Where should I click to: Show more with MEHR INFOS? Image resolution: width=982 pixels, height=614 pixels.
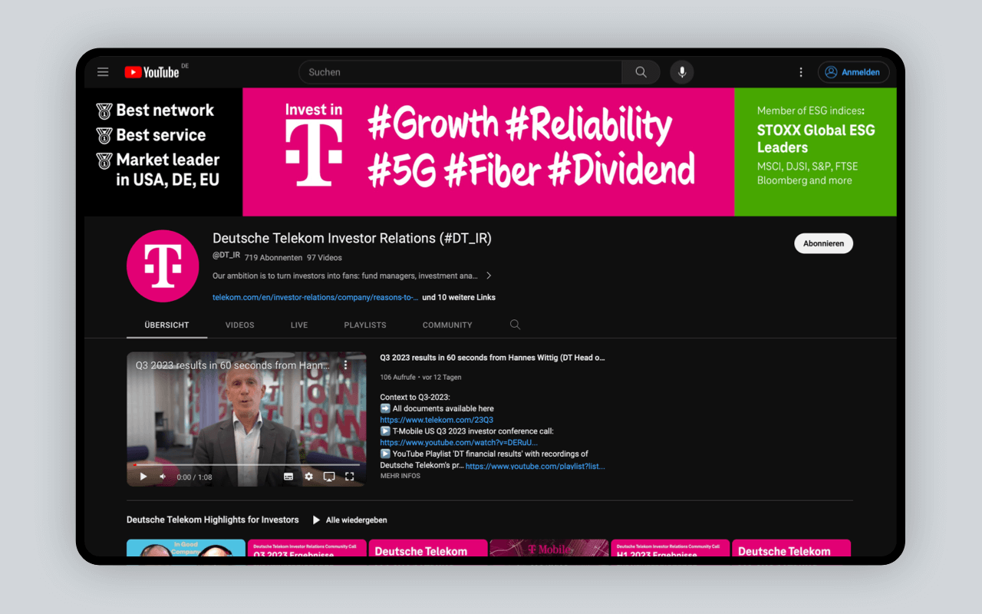[400, 476]
